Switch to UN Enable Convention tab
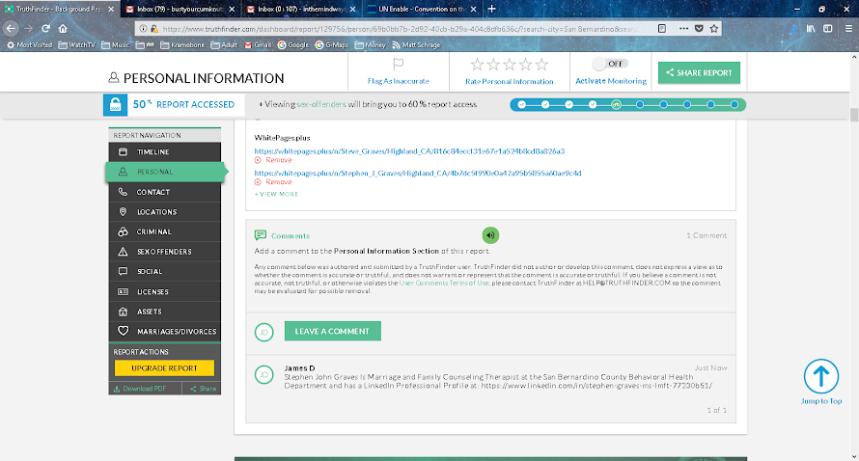Viewport: 859px width, 461px height. (423, 10)
